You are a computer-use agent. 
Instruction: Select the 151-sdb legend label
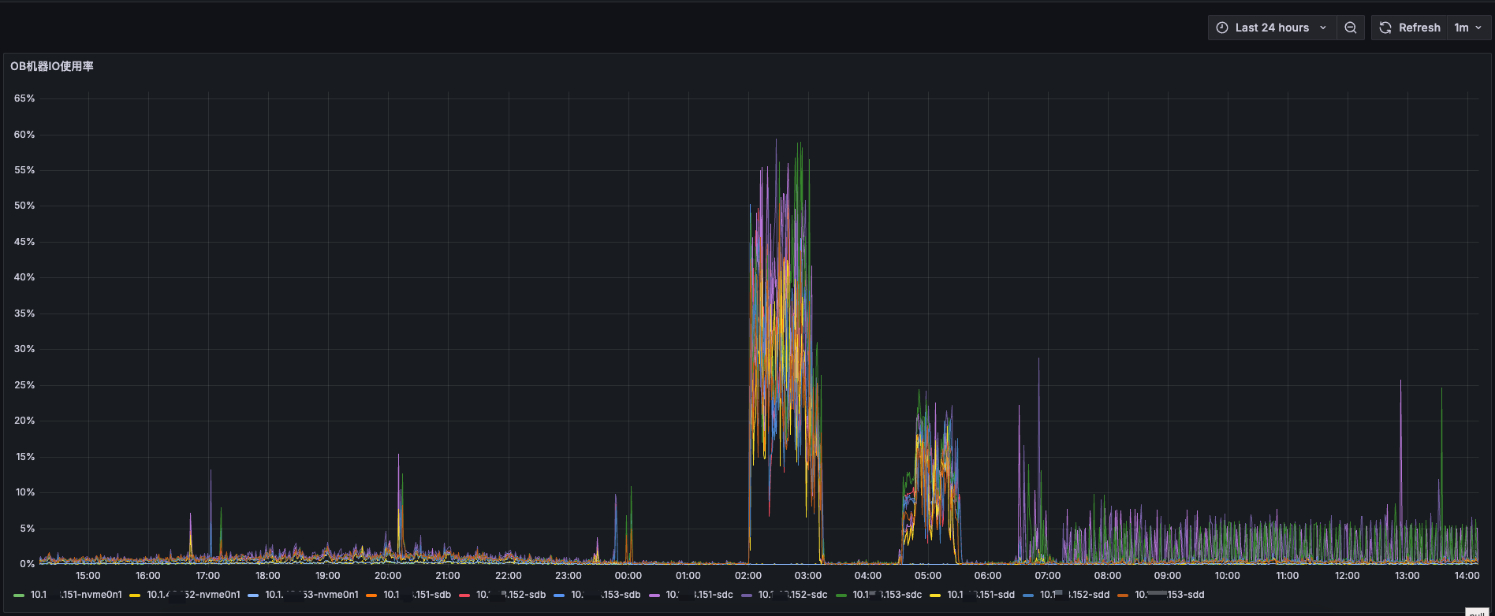click(417, 595)
